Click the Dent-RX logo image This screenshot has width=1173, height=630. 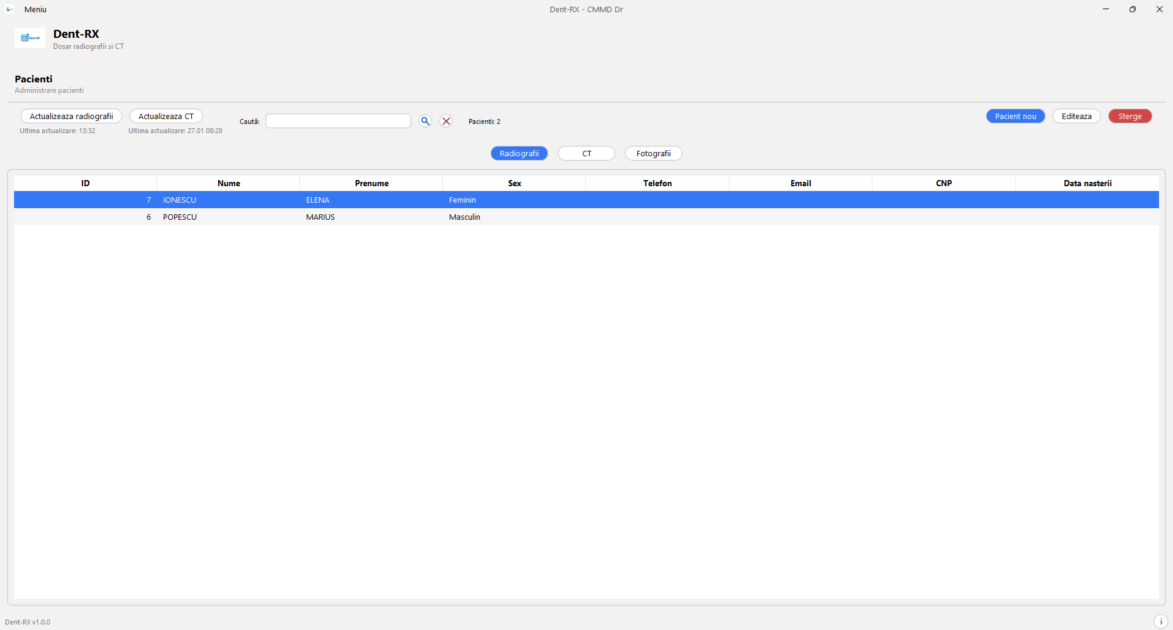pos(30,38)
